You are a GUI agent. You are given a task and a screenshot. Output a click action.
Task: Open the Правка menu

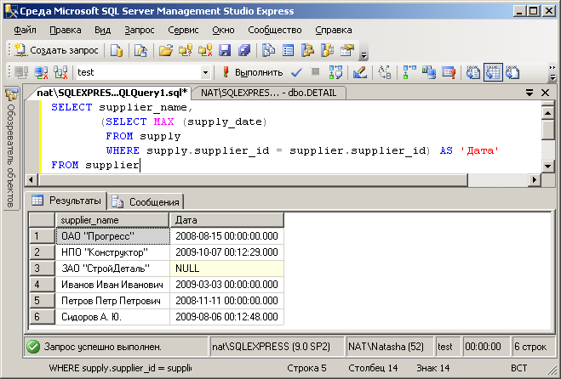tap(66, 30)
